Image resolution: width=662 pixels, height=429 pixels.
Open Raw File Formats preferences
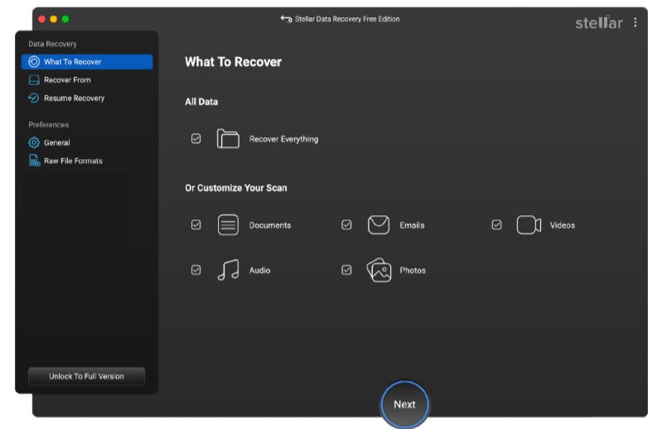[73, 161]
